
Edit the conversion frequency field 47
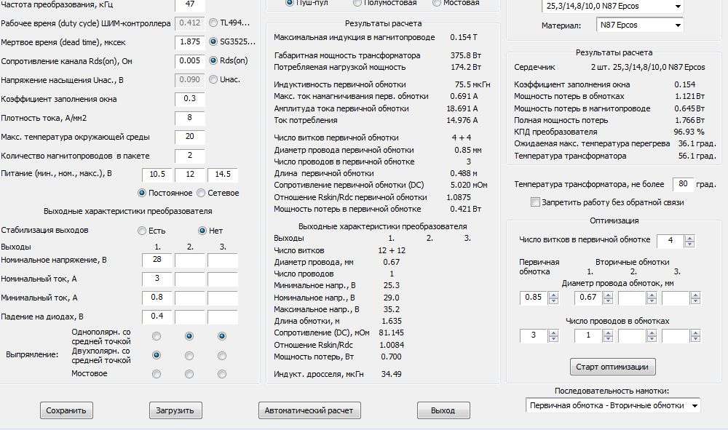[x=190, y=4]
